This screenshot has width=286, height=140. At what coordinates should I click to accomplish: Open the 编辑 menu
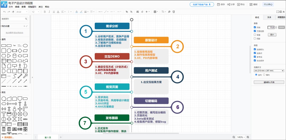click(17, 7)
